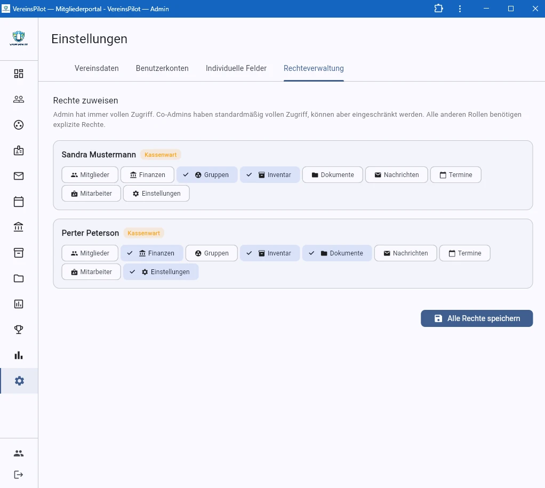The height and width of the screenshot is (488, 545).
Task: Disable the Gruppen permission for Sandra Mustermann
Action: point(207,174)
